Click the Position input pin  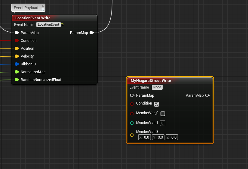(17, 49)
